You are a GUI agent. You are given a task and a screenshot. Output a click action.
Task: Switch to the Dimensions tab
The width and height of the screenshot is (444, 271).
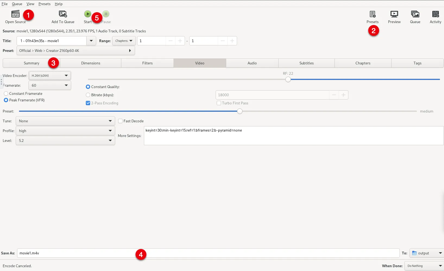(91, 63)
